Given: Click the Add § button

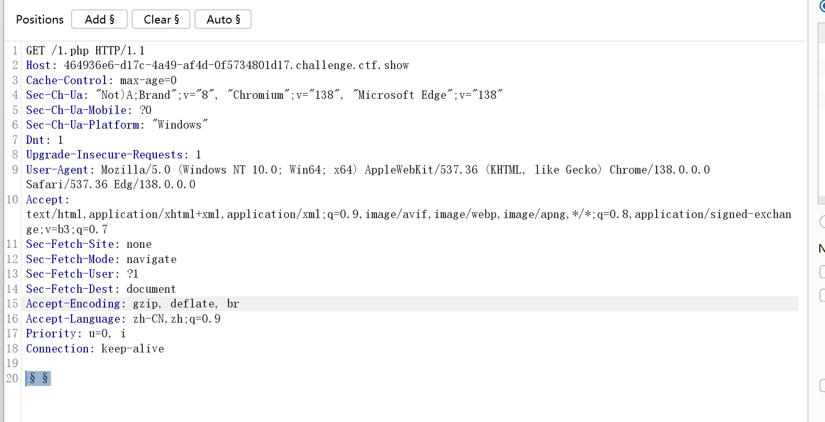Looking at the screenshot, I should coord(99,19).
